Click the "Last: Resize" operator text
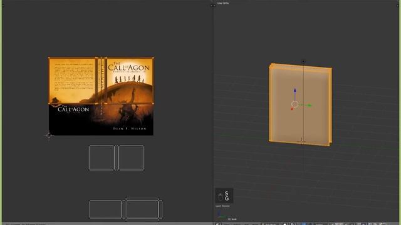This screenshot has width=401, height=225. pyautogui.click(x=223, y=206)
